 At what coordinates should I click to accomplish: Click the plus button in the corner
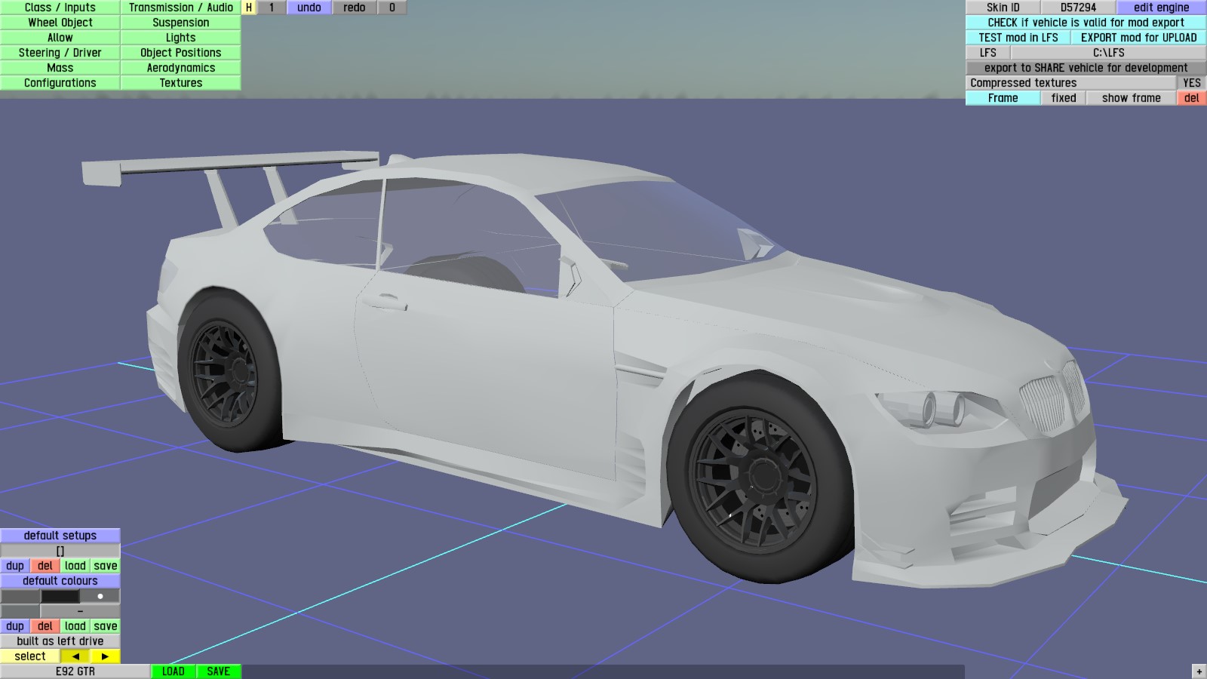(x=1199, y=671)
